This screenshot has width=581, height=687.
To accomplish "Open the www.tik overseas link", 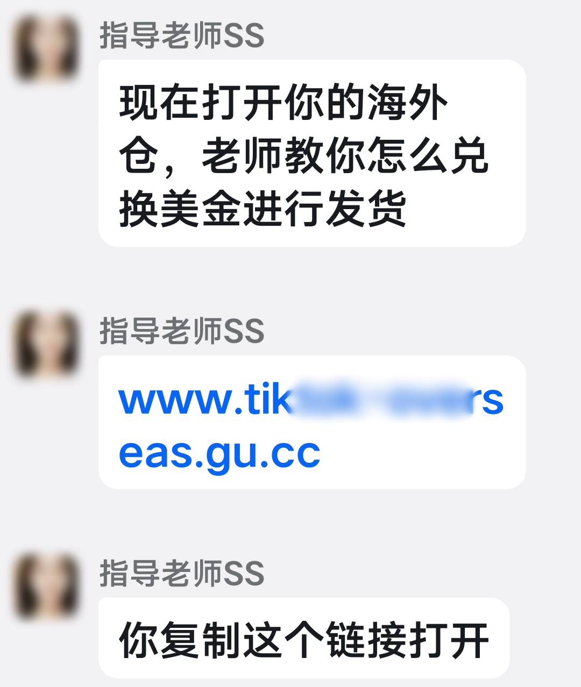I will coord(311,426).
